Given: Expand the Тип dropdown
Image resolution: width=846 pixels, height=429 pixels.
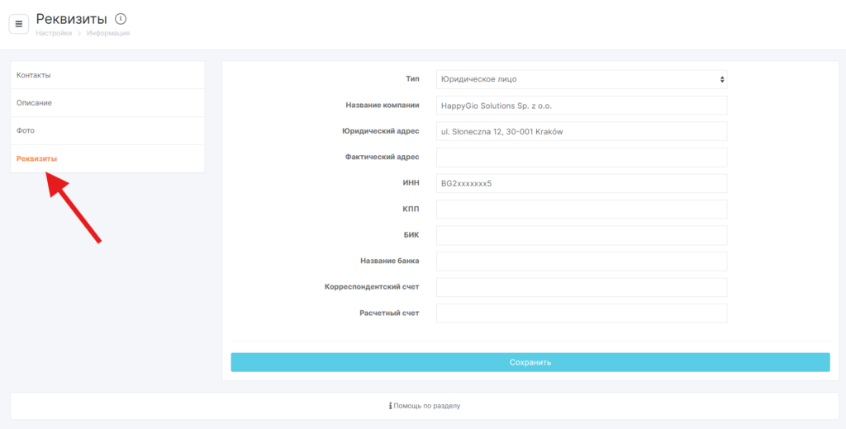Looking at the screenshot, I should [581, 79].
